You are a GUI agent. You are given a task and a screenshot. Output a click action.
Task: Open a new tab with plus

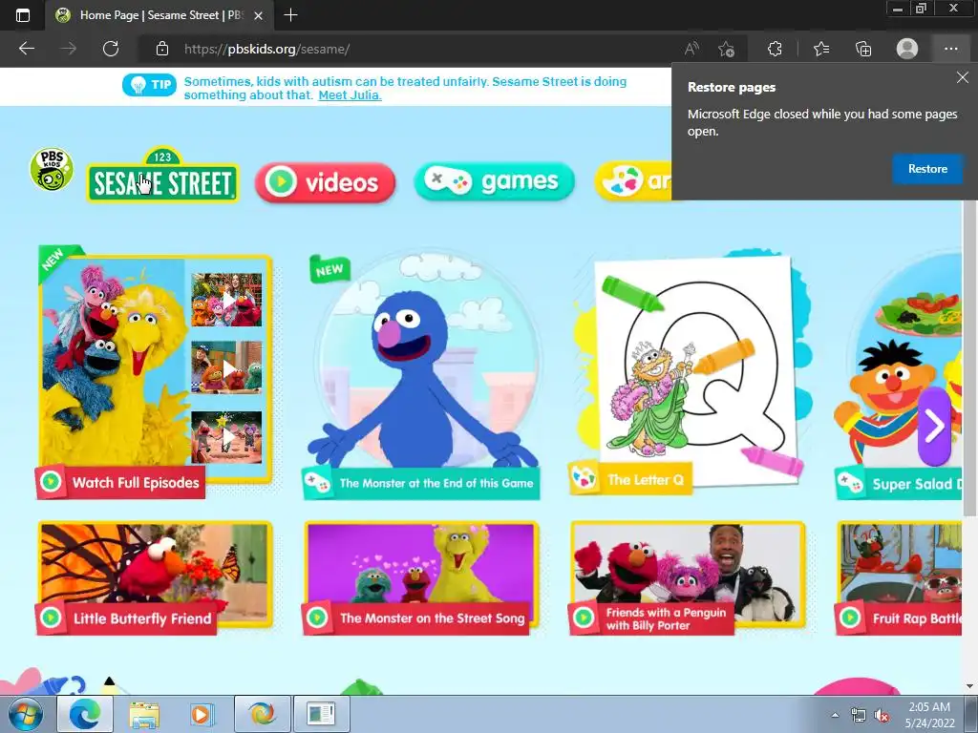click(x=290, y=15)
